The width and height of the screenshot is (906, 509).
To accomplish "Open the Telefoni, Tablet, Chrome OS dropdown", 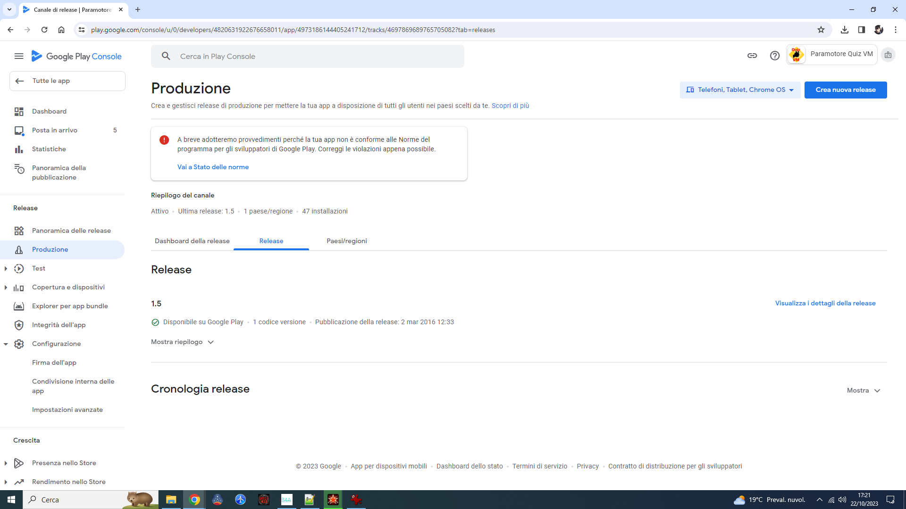I will [x=740, y=90].
